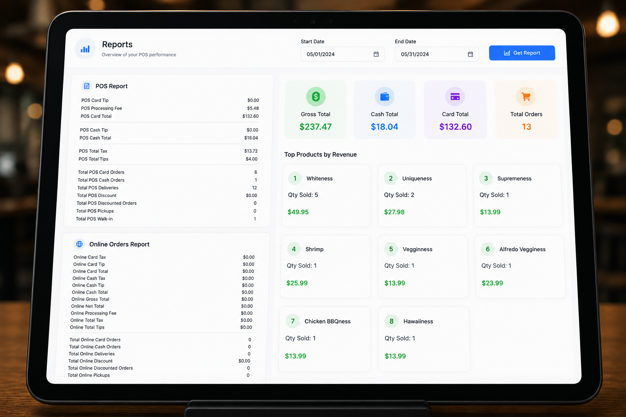Select the Total Orders count 13
The width and height of the screenshot is (626, 417).
[x=527, y=127]
